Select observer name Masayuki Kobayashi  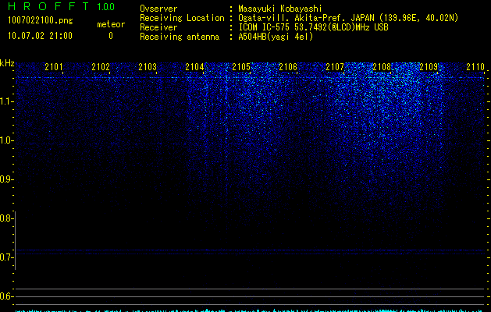[x=280, y=9]
